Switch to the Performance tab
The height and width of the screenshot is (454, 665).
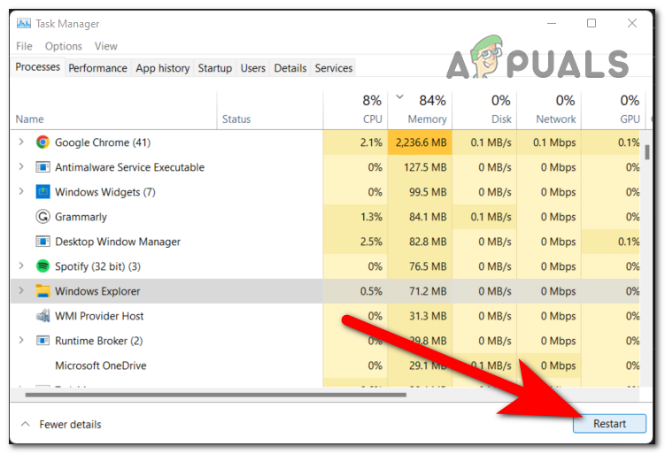click(x=97, y=68)
